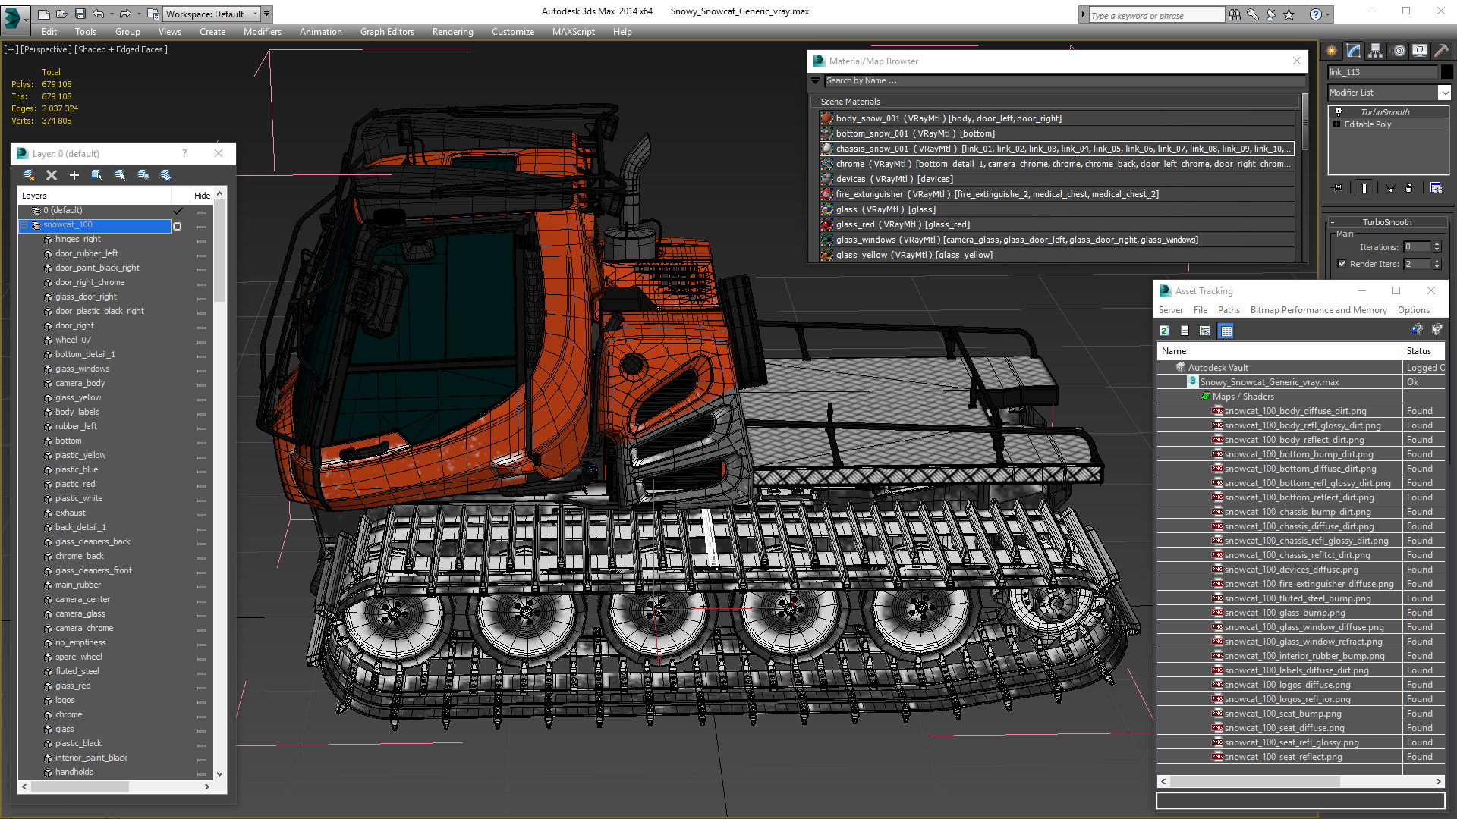
Task: Click Freeze/Unfreeze All Layers icon
Action: point(165,175)
